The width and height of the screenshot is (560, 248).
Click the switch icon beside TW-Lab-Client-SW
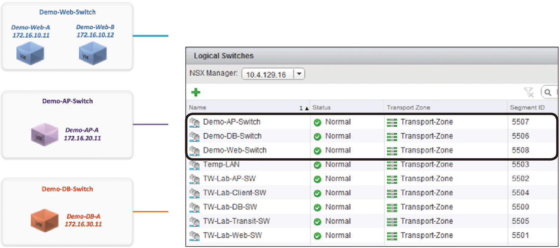[194, 193]
